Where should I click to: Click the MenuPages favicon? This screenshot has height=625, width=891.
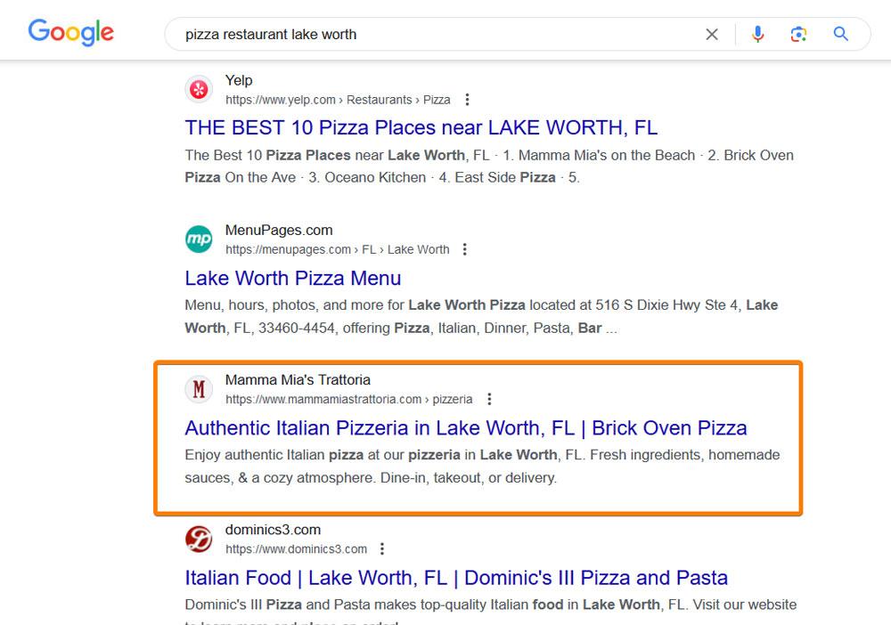pos(199,239)
